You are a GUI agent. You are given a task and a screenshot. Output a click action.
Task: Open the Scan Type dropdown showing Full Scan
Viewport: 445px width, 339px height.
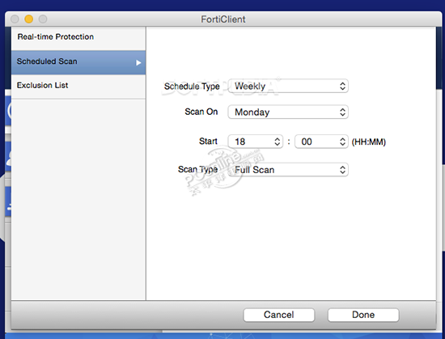288,170
